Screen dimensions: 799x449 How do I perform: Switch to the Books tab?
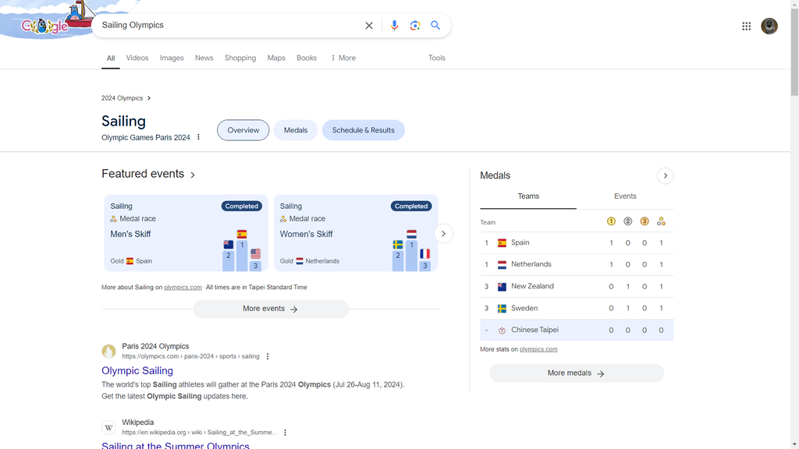307,58
